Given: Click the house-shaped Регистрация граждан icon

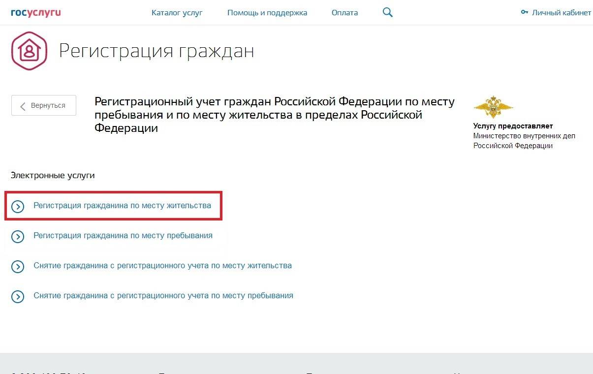Looking at the screenshot, I should [x=29, y=51].
